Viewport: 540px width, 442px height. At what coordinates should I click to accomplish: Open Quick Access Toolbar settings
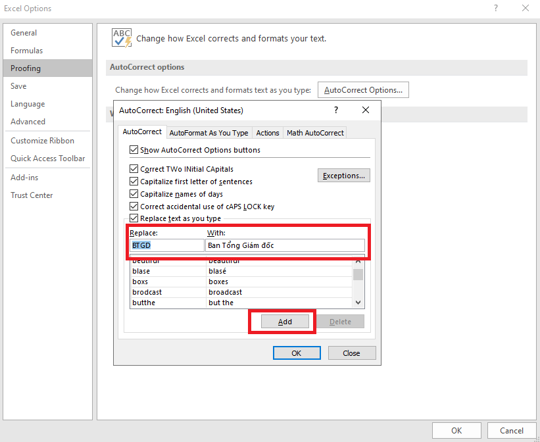[x=47, y=159]
